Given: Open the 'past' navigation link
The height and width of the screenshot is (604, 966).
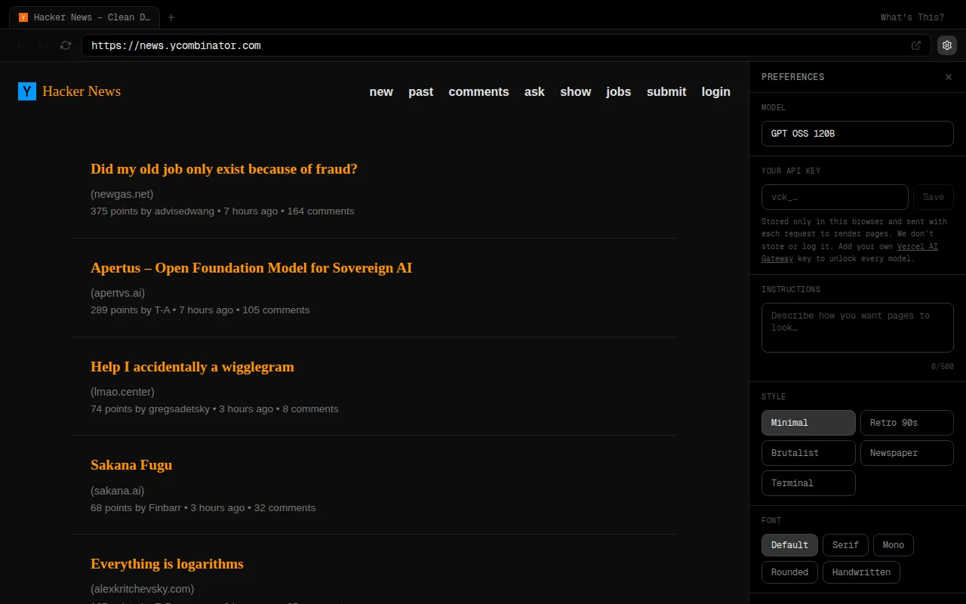Looking at the screenshot, I should (x=421, y=91).
